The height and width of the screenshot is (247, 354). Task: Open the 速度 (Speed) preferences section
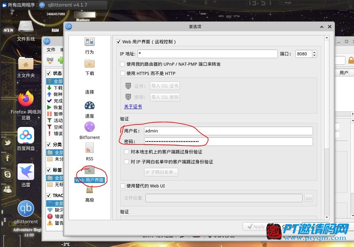click(90, 110)
